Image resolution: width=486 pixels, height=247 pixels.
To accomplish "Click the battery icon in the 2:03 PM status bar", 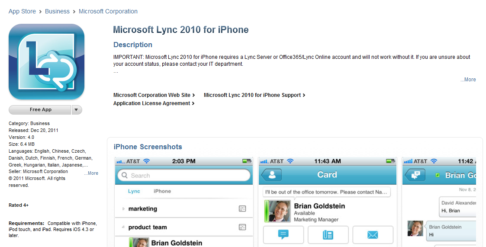I will (x=247, y=161).
